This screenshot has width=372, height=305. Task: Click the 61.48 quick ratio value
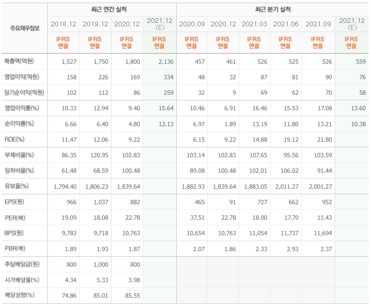coord(69,171)
